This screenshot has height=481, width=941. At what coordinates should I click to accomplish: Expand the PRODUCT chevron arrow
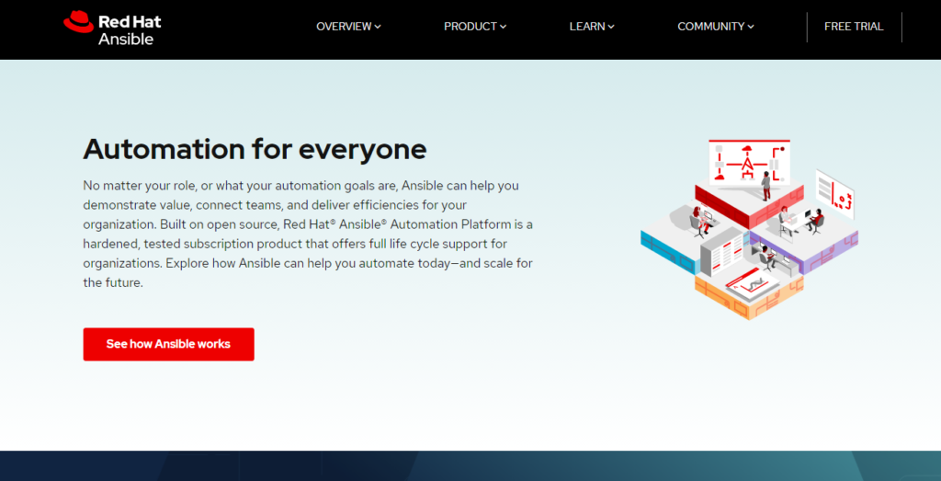pos(503,27)
